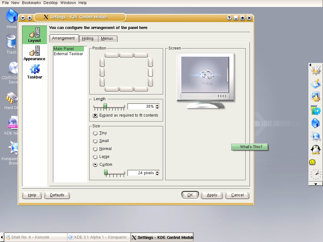This screenshot has height=242, width=323.
Task: Select the Small size radio button
Action: point(95,141)
